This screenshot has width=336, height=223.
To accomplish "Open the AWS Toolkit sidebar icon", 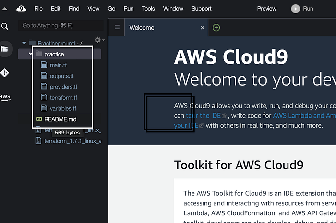I will click(x=5, y=98).
